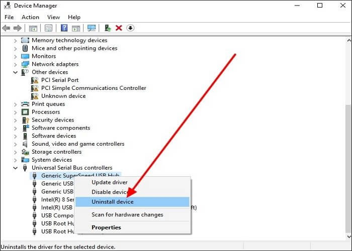Open the File menu
352x251 pixels.
tap(9, 17)
